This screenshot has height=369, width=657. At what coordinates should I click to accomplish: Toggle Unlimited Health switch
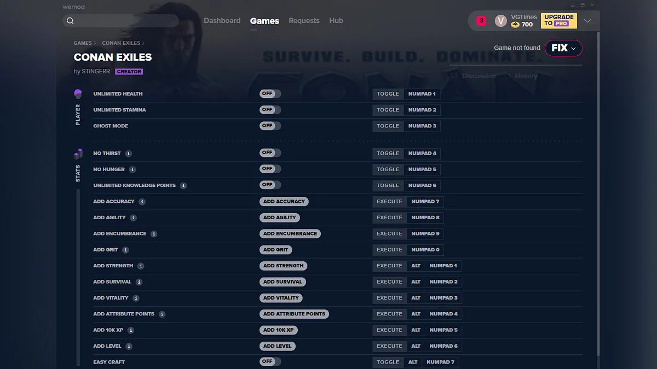pos(270,94)
